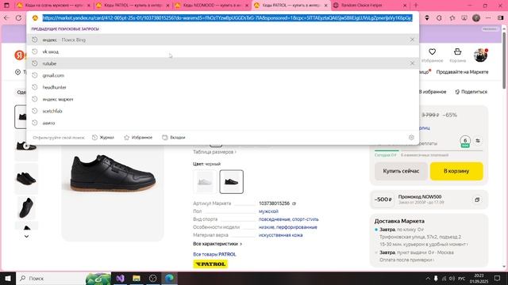Click the browser back arrow
This screenshot has width=508, height=285.
[x=6, y=18]
